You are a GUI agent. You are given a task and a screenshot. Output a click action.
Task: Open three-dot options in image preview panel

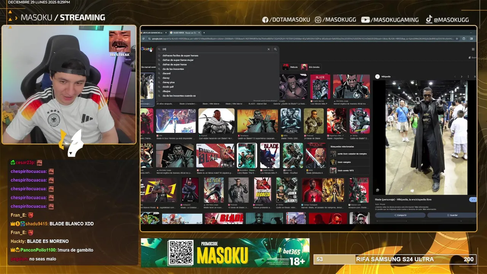(468, 76)
